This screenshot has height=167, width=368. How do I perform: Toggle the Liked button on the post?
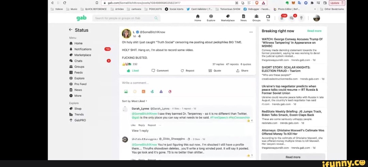pos(133,71)
